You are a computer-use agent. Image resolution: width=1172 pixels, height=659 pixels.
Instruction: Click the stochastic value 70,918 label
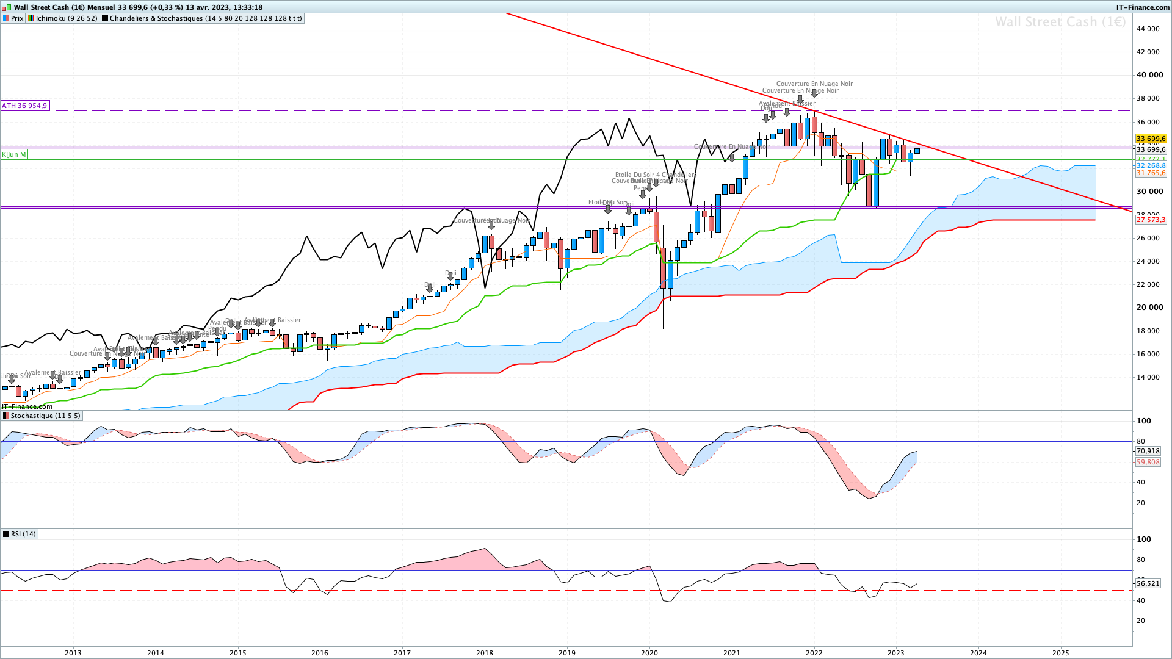[1148, 452]
